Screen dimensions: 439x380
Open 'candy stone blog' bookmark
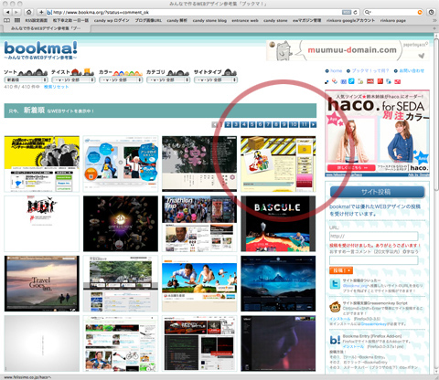click(209, 20)
